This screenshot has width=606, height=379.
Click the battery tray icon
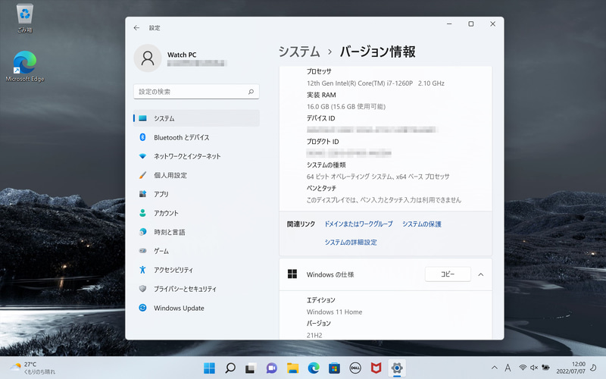click(x=545, y=368)
